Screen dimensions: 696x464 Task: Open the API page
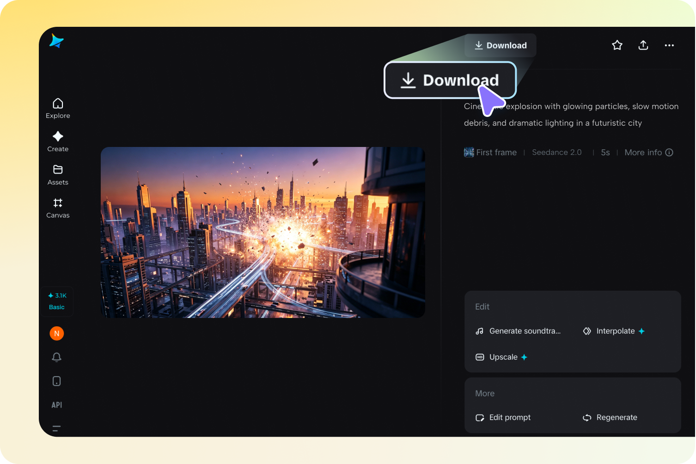57,405
